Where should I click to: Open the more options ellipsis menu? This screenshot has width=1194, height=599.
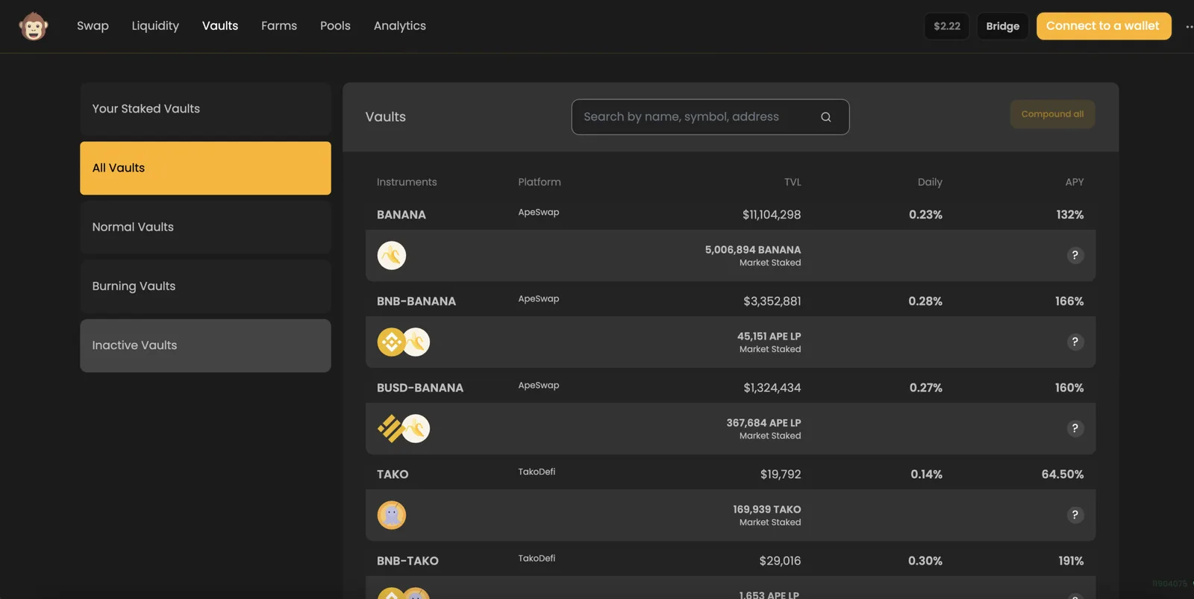pyautogui.click(x=1189, y=26)
